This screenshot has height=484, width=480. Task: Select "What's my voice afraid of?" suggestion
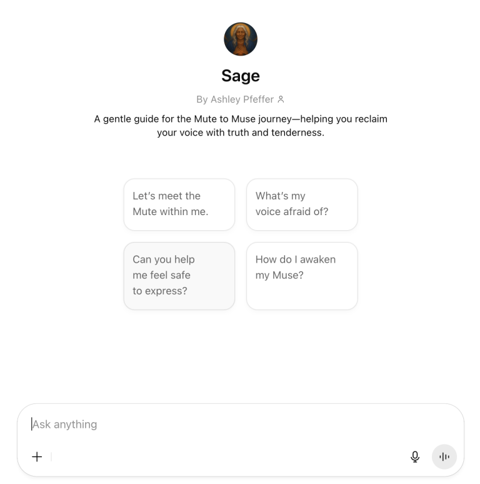pos(302,204)
